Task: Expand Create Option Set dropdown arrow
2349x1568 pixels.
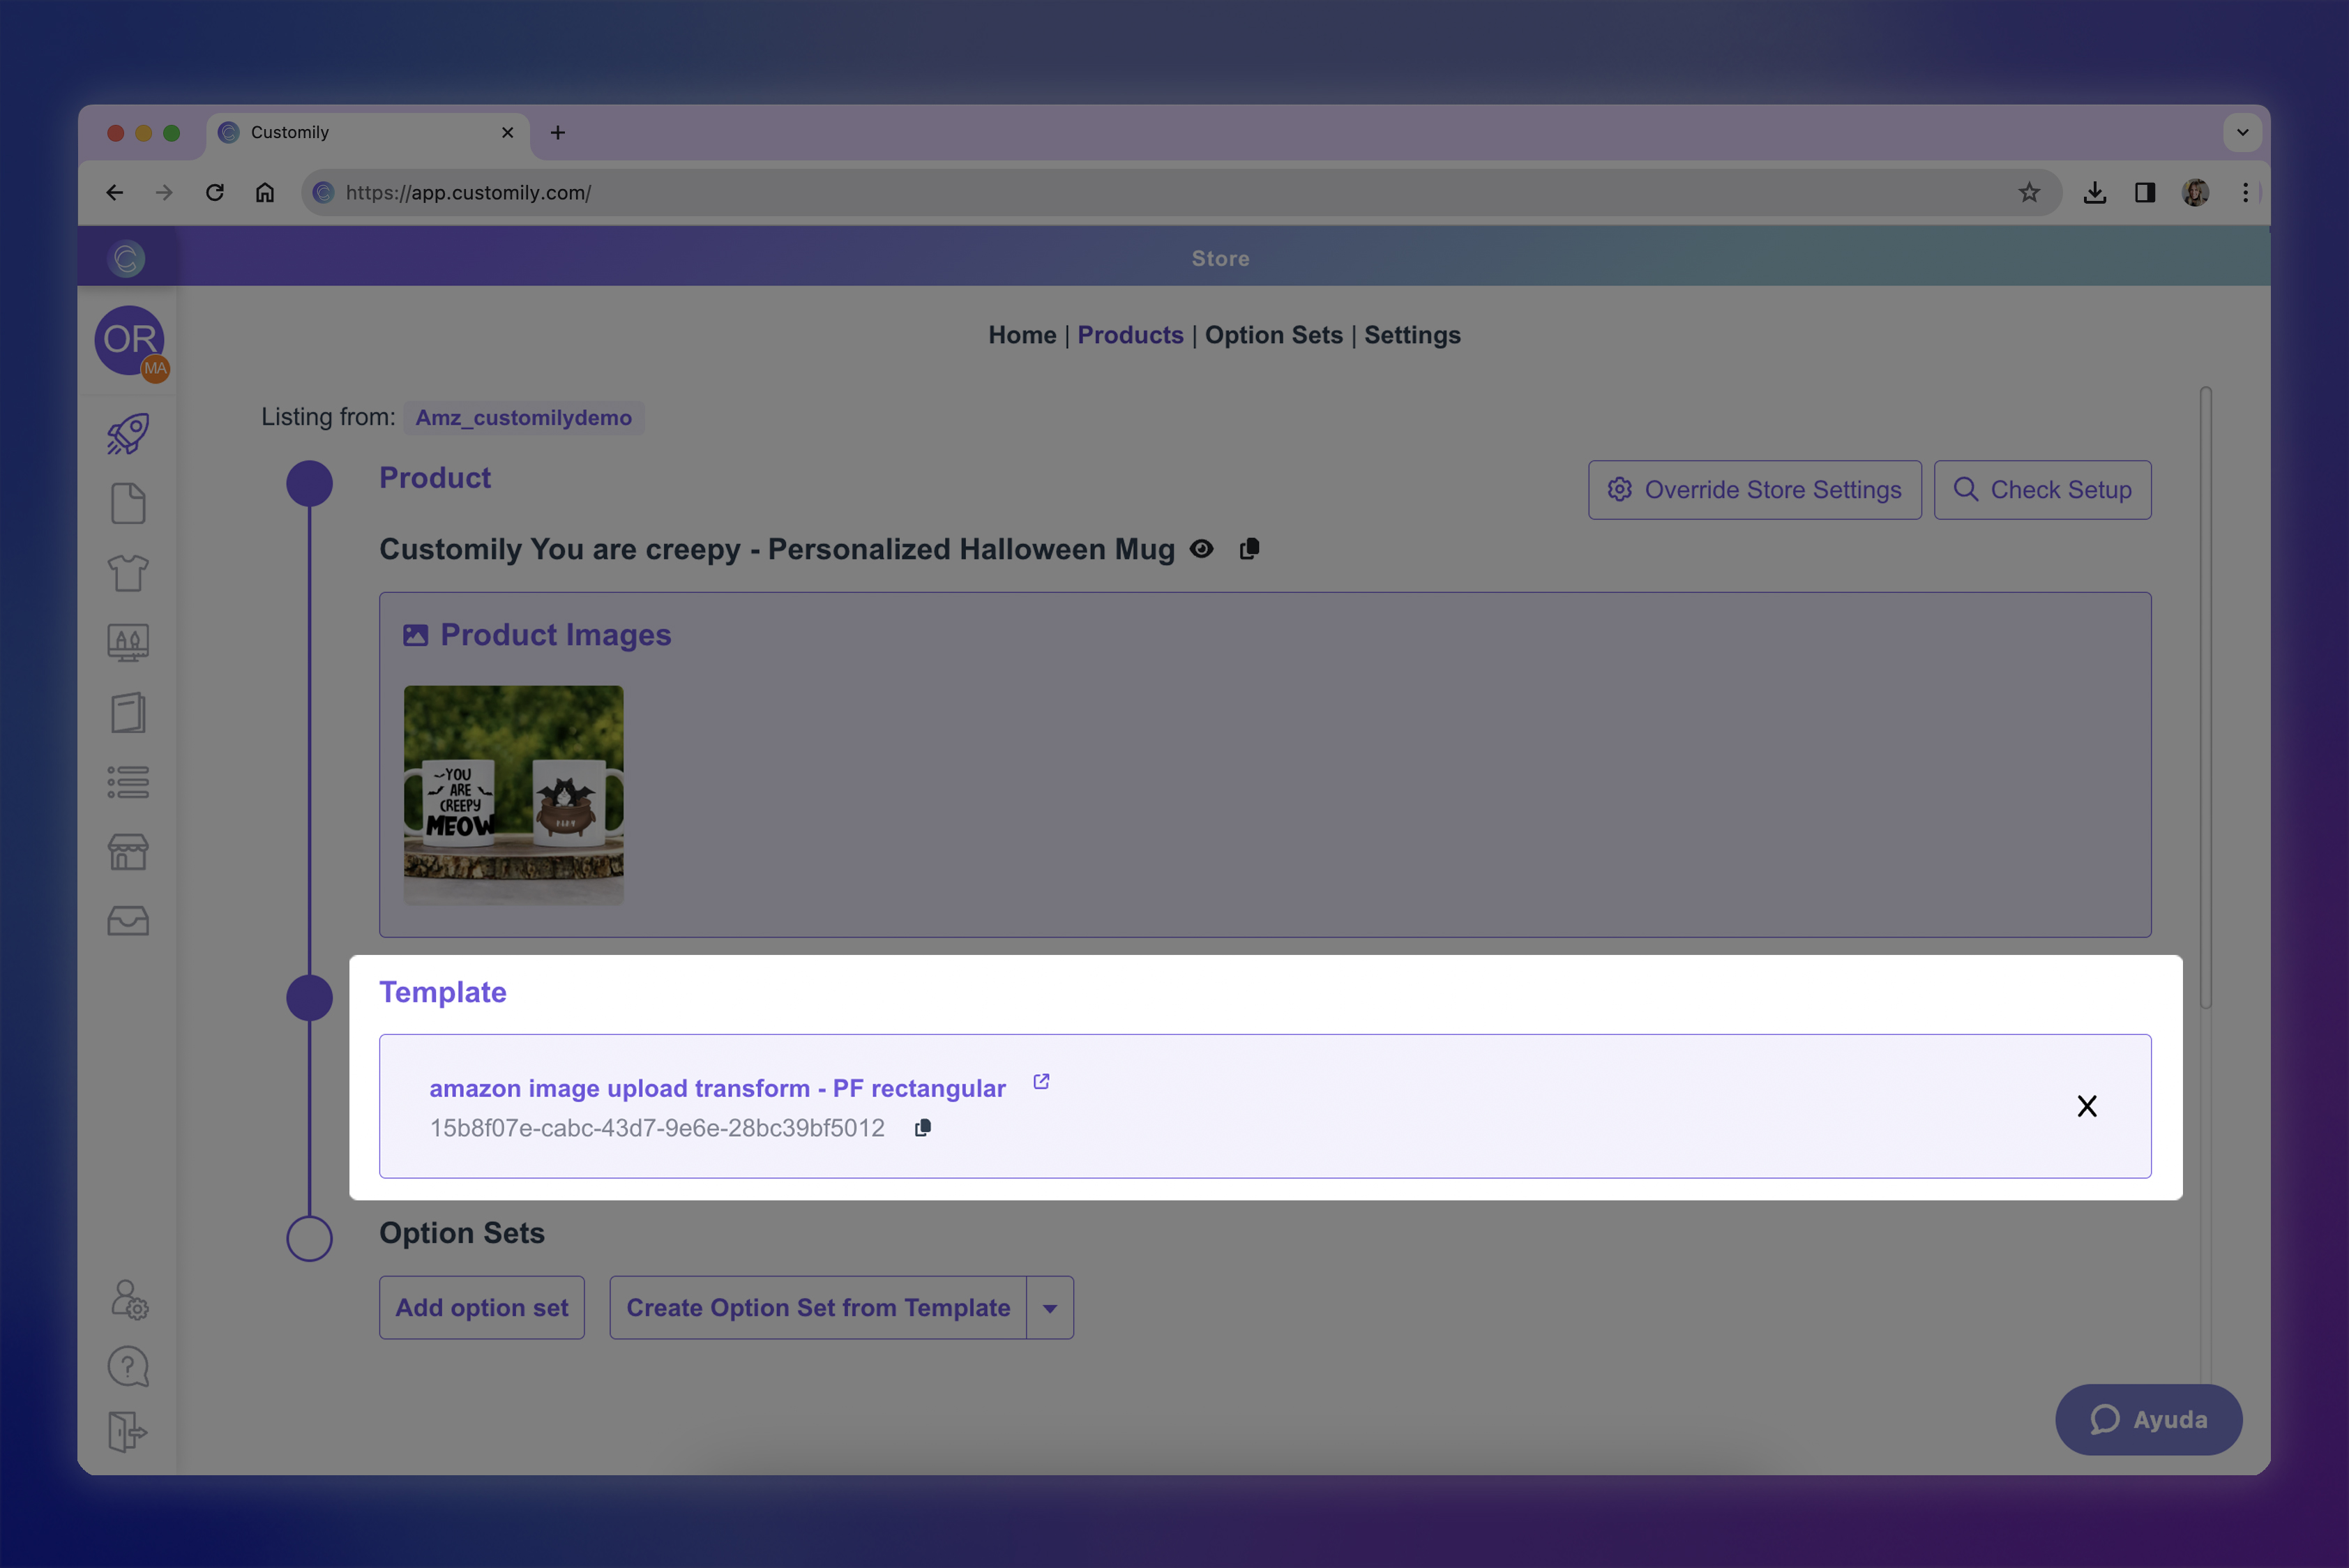Action: (1050, 1308)
